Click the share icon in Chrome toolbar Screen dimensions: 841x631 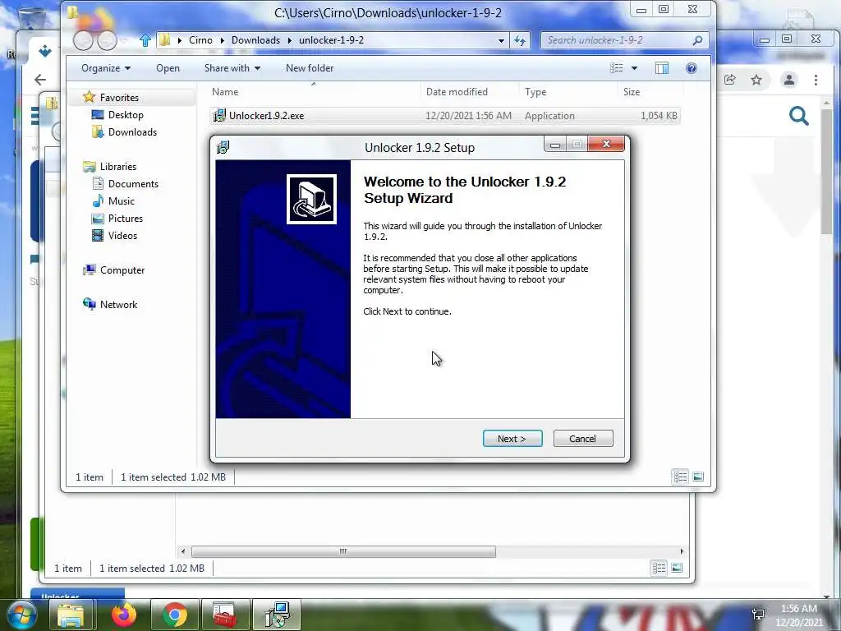(729, 80)
